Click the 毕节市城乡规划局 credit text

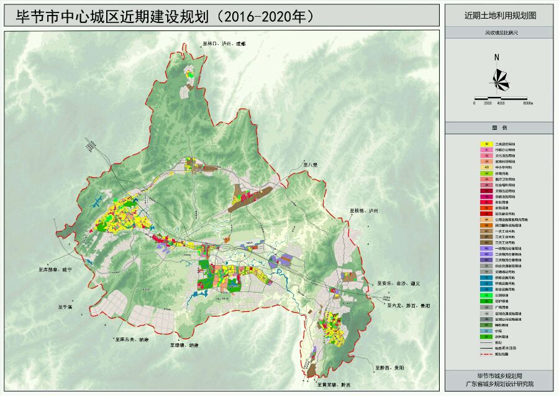coord(500,375)
